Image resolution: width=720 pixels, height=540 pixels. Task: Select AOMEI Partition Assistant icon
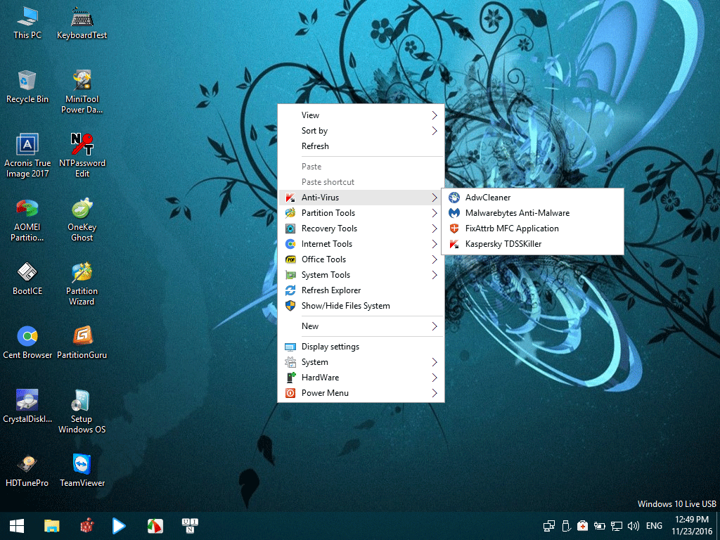(27, 219)
